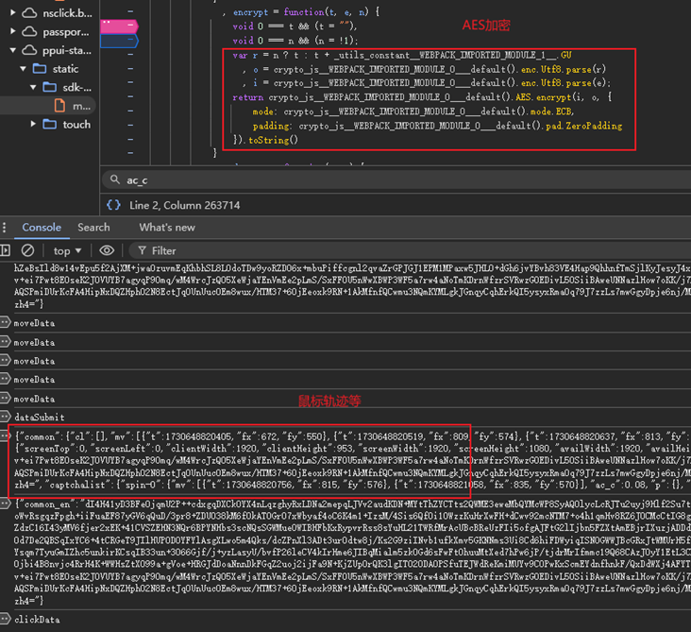Clear the console log
This screenshot has height=632, width=691.
(27, 250)
